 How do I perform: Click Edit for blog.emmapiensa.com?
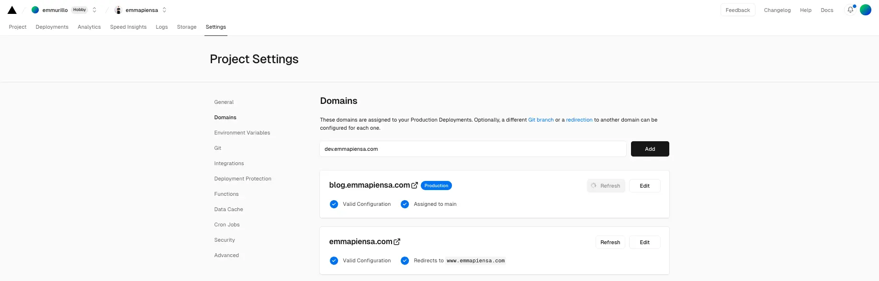point(644,186)
